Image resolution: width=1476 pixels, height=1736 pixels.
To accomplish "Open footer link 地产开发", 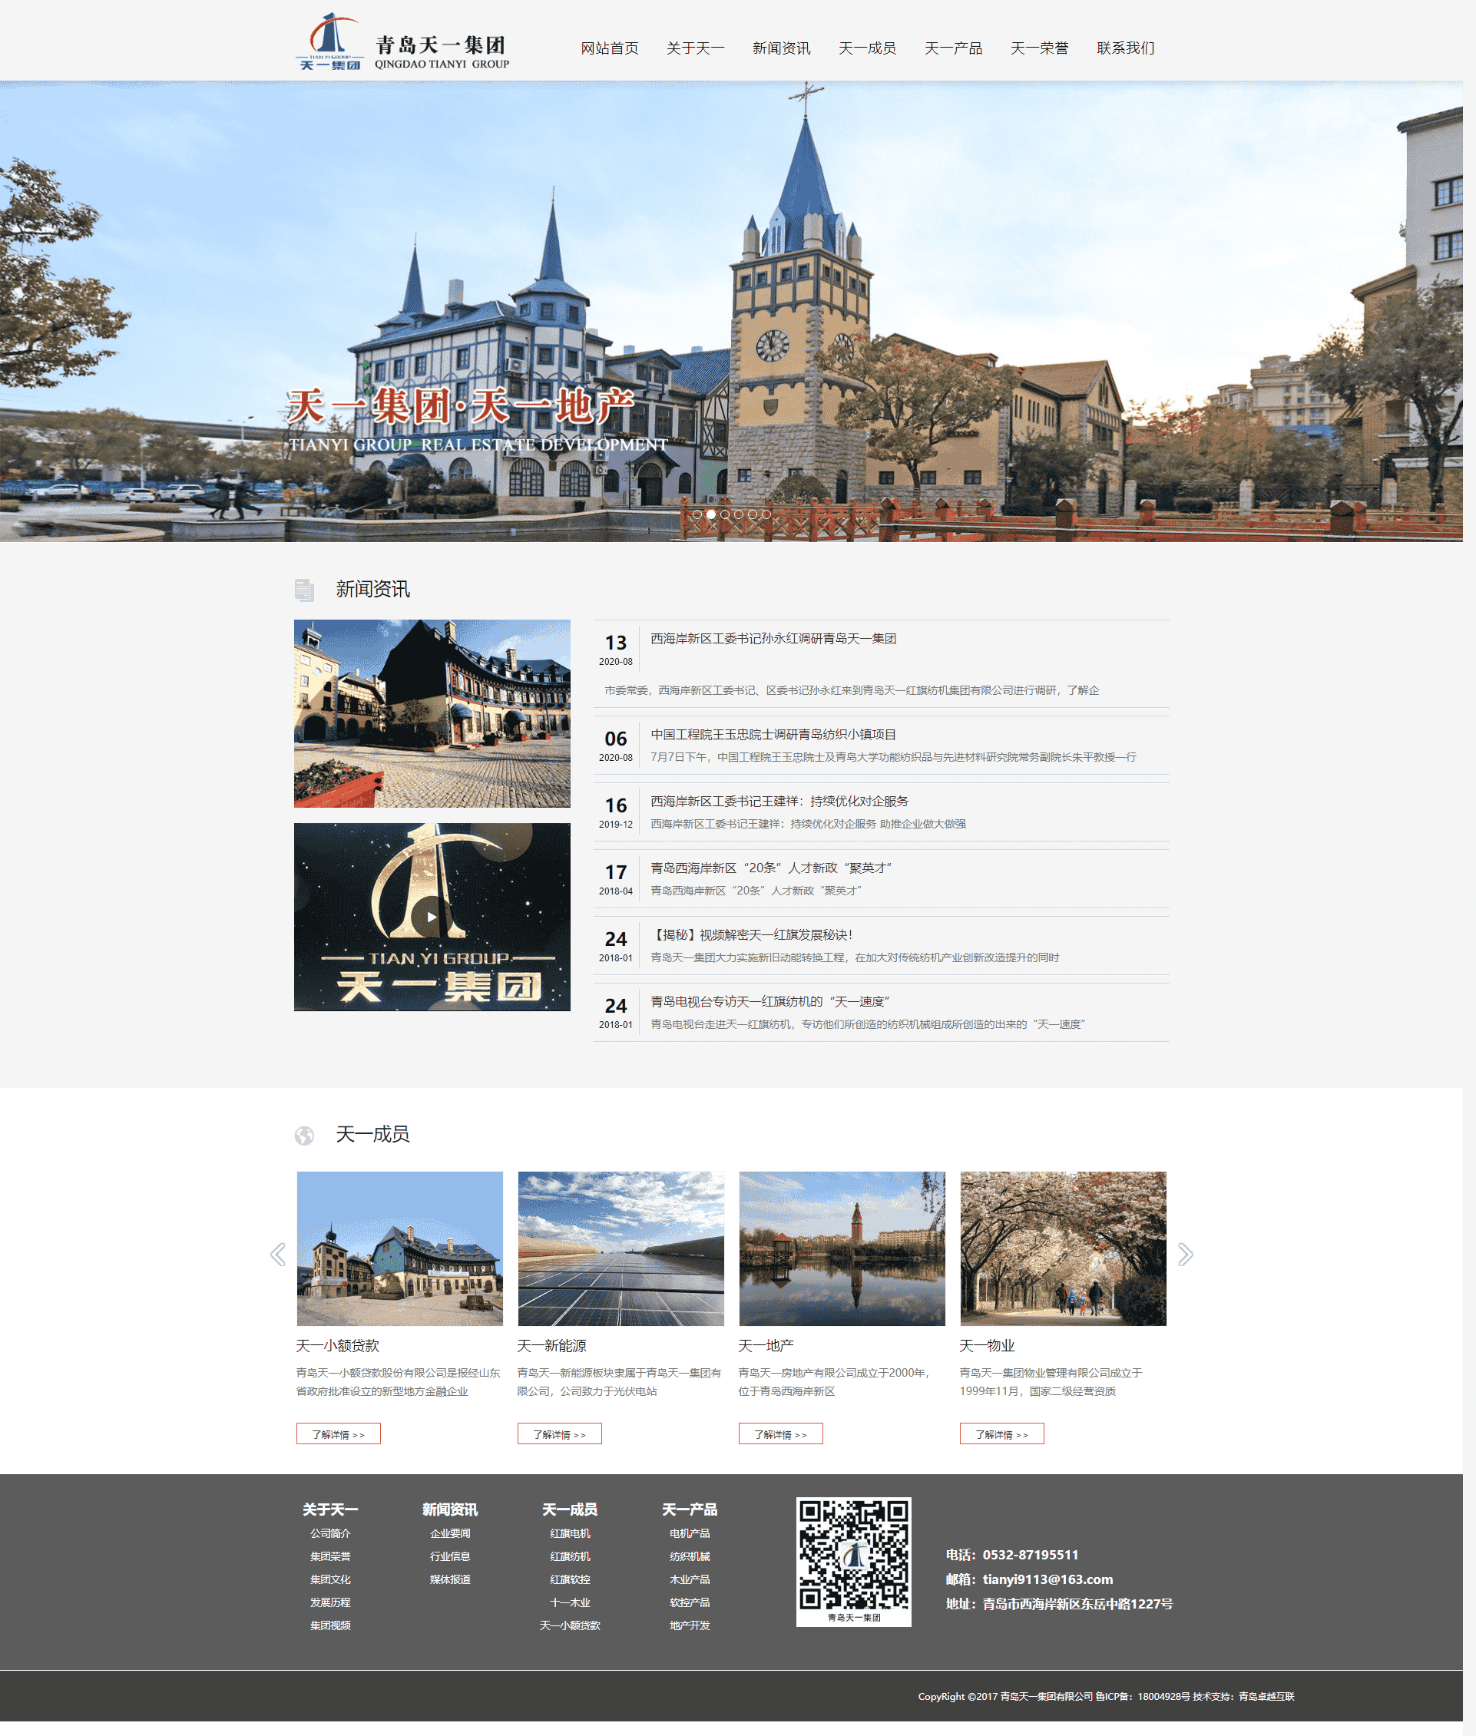I will (x=690, y=1625).
